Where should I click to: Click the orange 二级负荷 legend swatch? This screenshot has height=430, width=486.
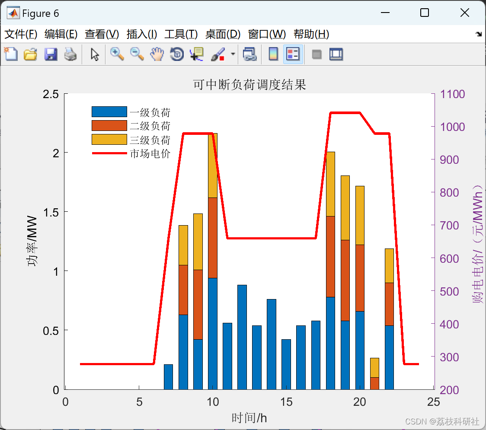coord(109,125)
